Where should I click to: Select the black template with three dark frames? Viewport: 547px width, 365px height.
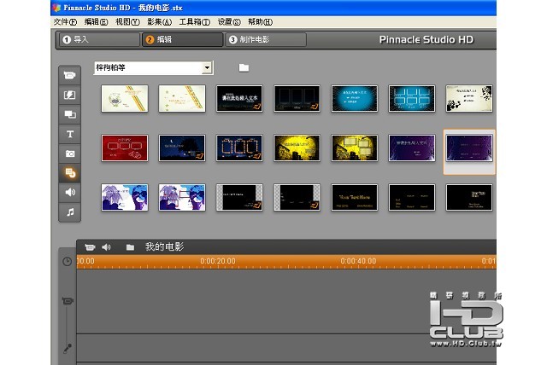(x=297, y=98)
